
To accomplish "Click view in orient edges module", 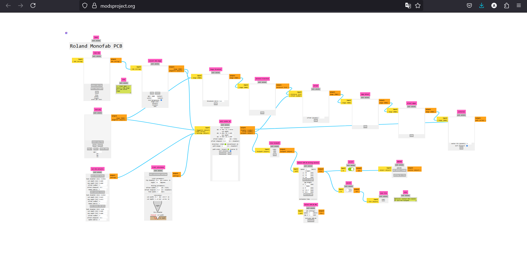I will pyautogui.click(x=411, y=135).
